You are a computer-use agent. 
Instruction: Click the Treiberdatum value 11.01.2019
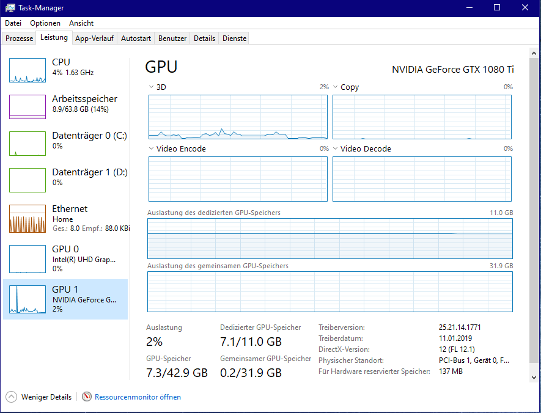pyautogui.click(x=455, y=338)
